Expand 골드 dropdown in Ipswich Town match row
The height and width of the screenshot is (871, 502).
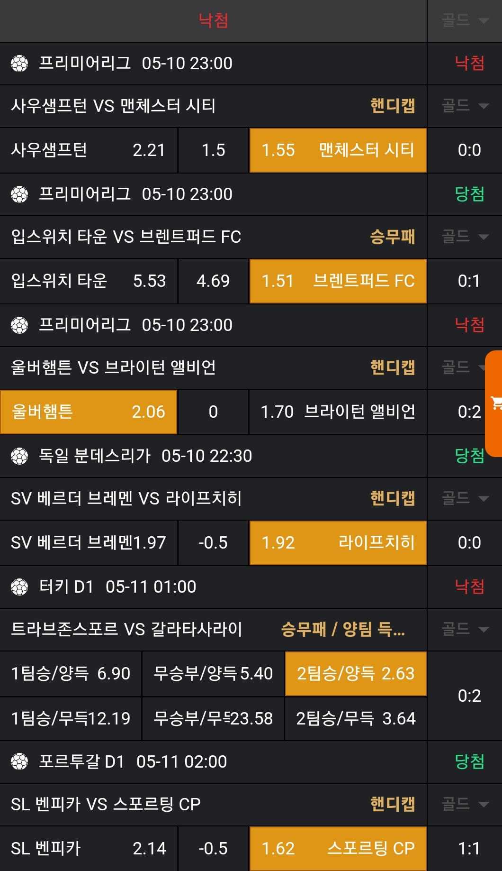coord(465,237)
